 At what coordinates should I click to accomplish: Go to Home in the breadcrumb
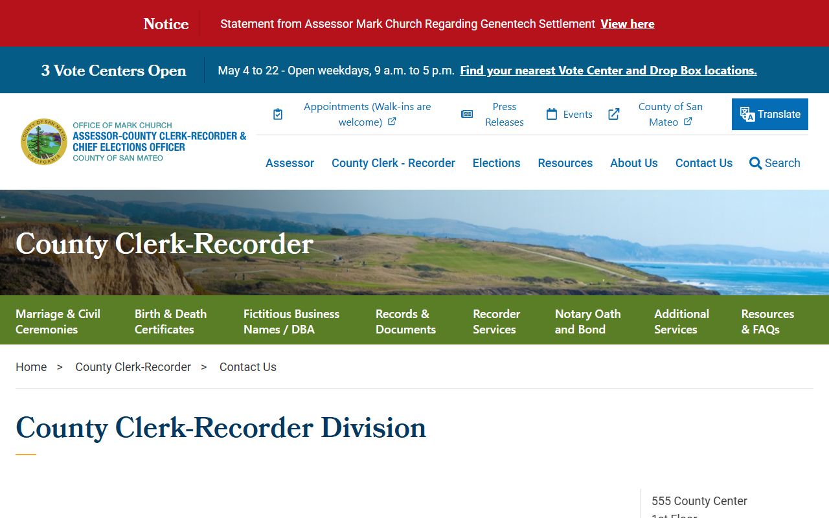tap(31, 367)
